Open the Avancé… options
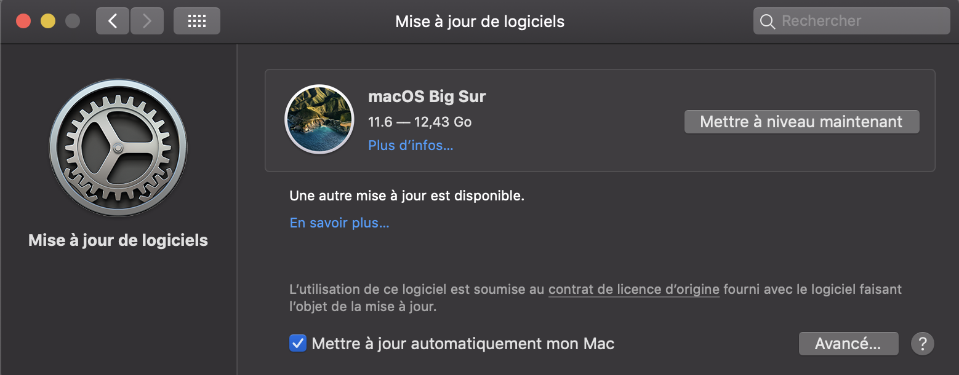 (848, 344)
